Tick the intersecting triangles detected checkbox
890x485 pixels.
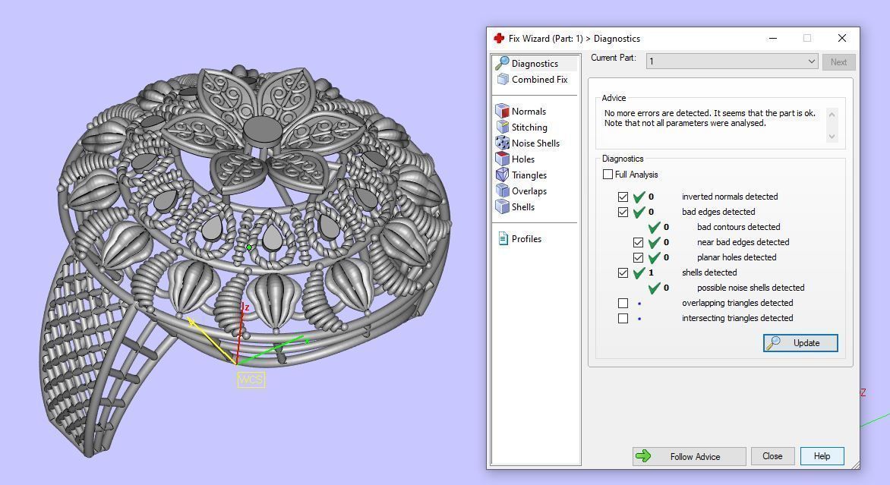[623, 318]
